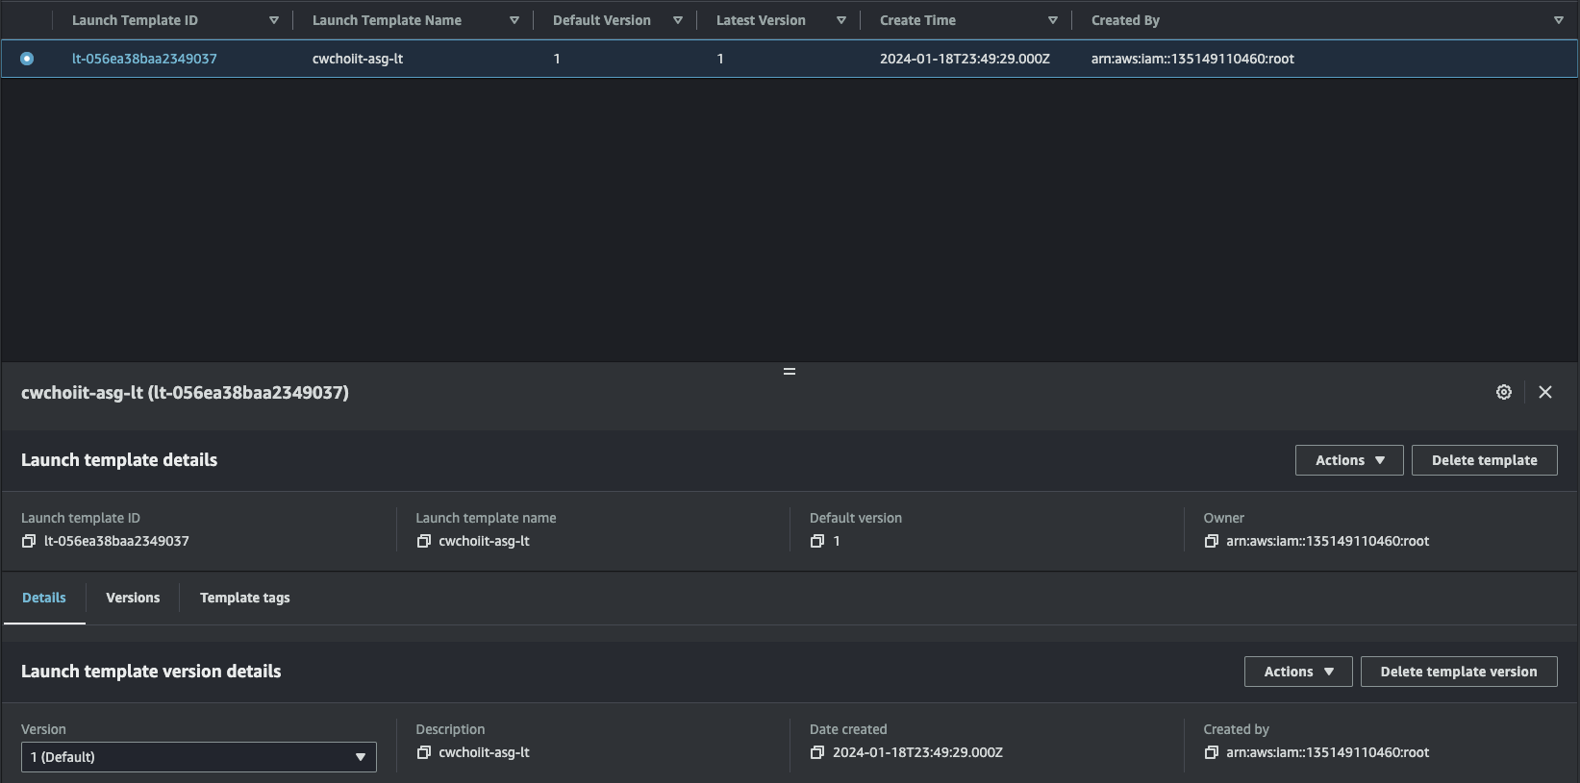Click the Latest Version column header text
Image resolution: width=1580 pixels, height=783 pixels.
tap(761, 20)
